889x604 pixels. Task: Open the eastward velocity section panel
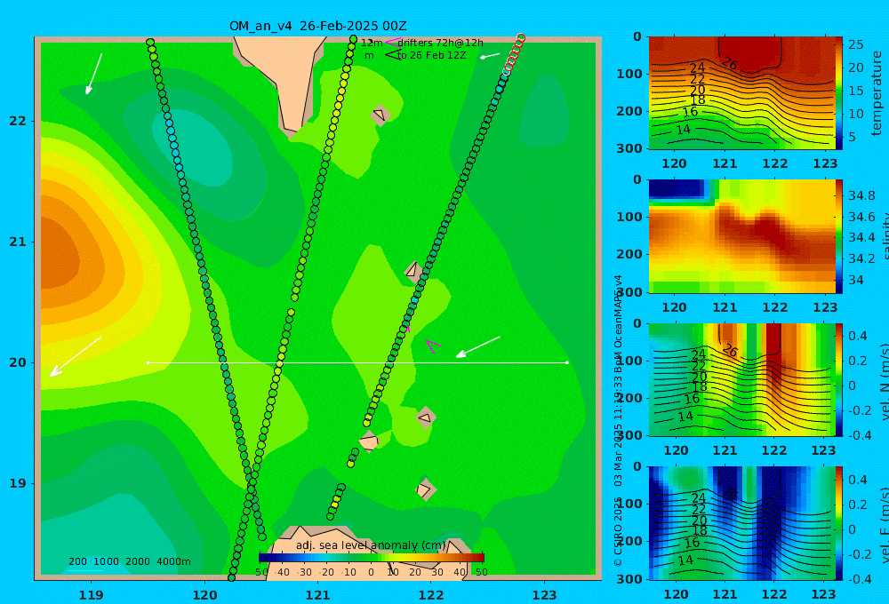(742, 523)
